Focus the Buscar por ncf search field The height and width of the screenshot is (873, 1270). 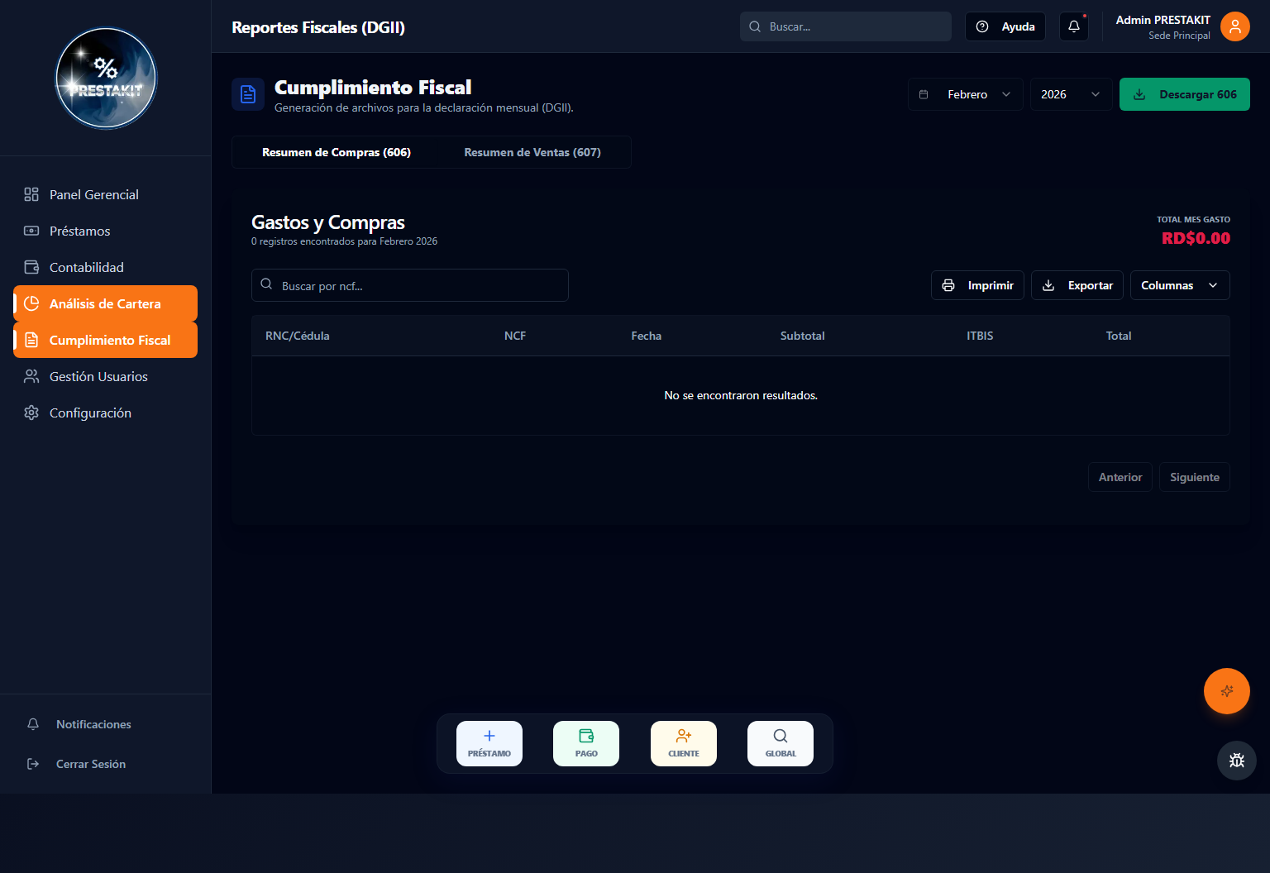pos(410,285)
